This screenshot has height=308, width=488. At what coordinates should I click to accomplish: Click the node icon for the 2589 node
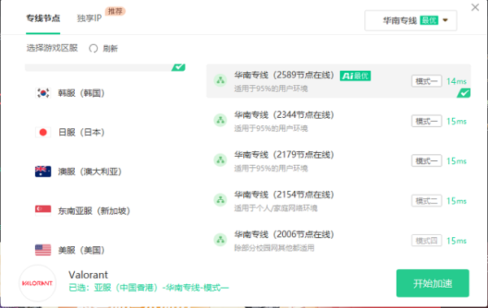(x=220, y=80)
